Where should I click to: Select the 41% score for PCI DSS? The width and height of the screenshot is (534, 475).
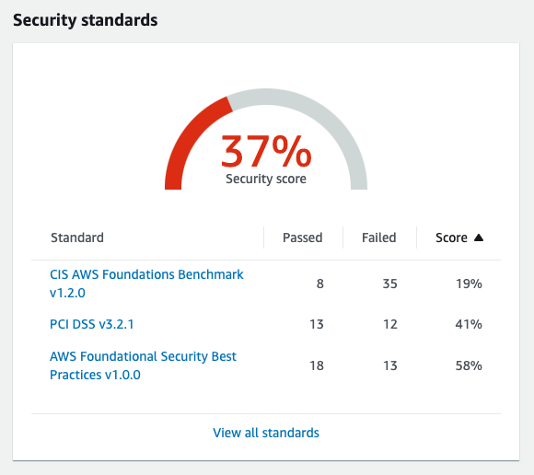pos(469,324)
